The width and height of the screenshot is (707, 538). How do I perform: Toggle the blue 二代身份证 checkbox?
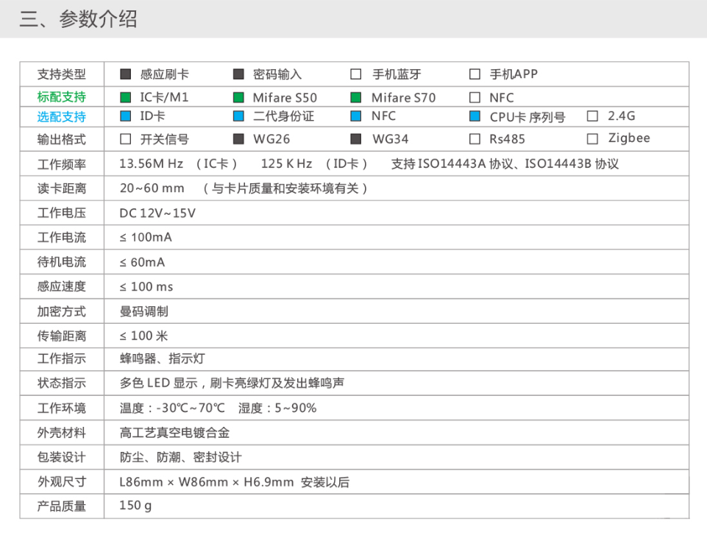(x=238, y=116)
